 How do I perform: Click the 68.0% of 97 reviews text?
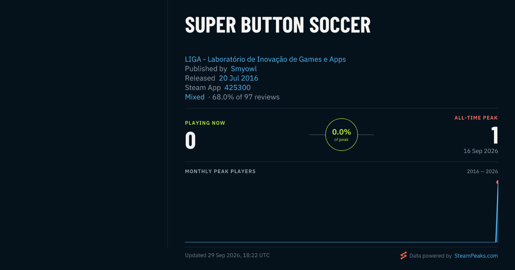point(246,97)
